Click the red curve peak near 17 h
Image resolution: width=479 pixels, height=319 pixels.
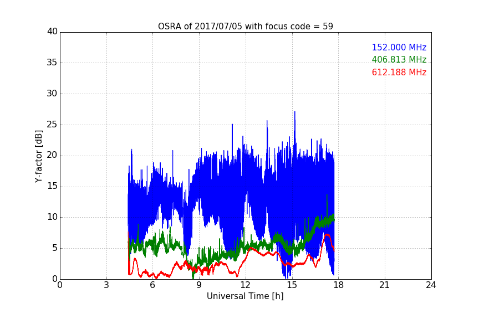pyautogui.click(x=327, y=234)
